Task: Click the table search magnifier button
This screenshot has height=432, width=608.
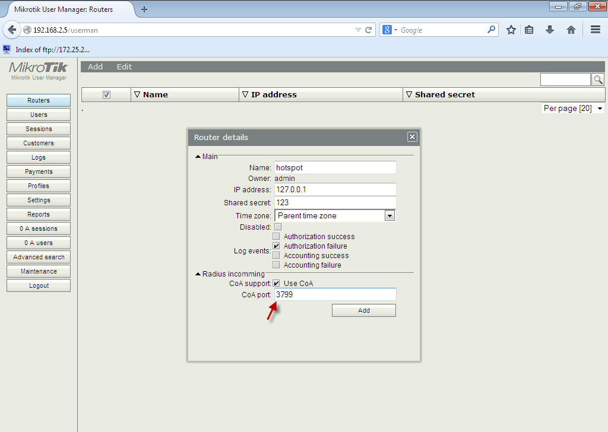Action: [x=598, y=80]
